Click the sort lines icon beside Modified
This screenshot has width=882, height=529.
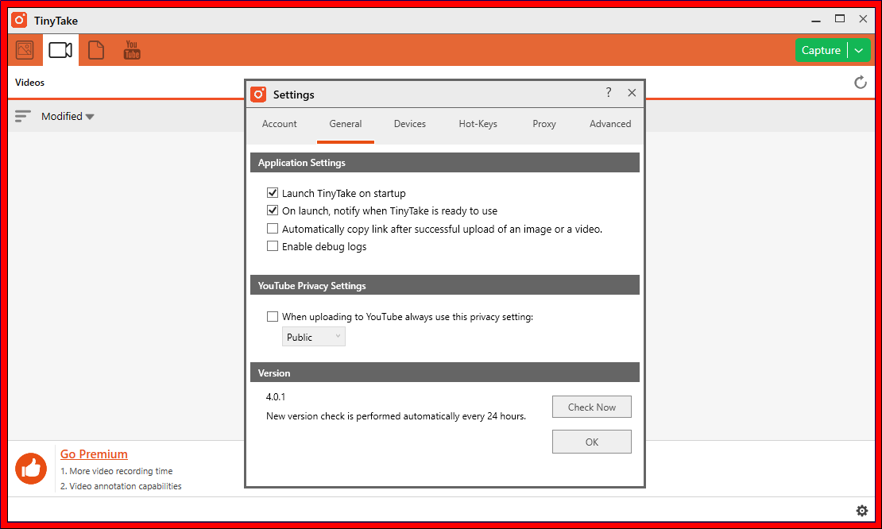pyautogui.click(x=22, y=117)
